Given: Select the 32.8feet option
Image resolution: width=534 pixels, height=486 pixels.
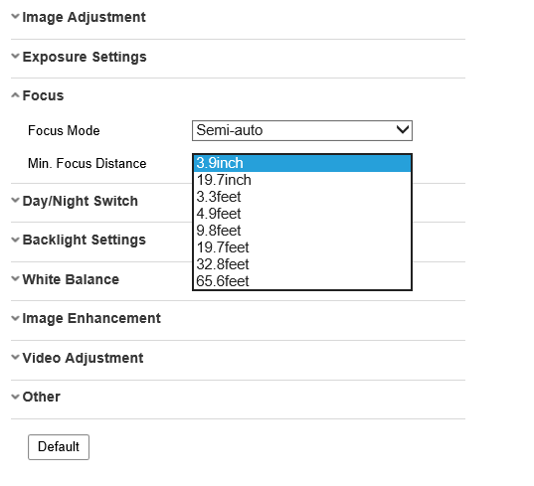Looking at the screenshot, I should (302, 264).
